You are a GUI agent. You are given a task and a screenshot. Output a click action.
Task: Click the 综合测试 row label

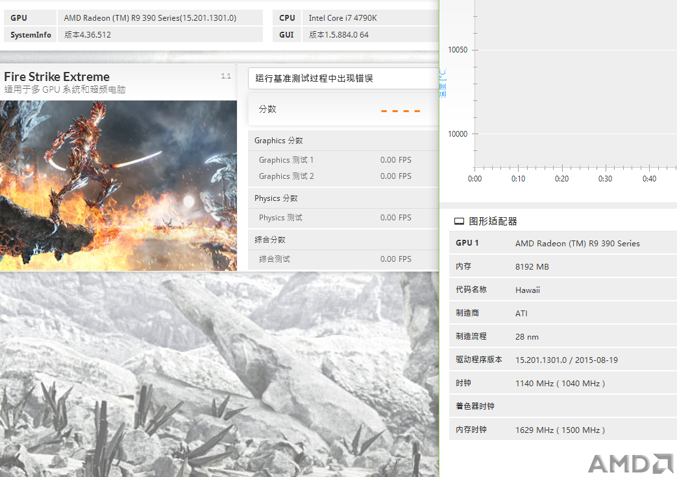tap(275, 259)
